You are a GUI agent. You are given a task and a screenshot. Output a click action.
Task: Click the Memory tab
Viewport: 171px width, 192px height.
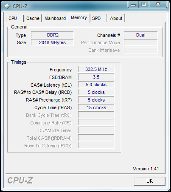coord(79,18)
